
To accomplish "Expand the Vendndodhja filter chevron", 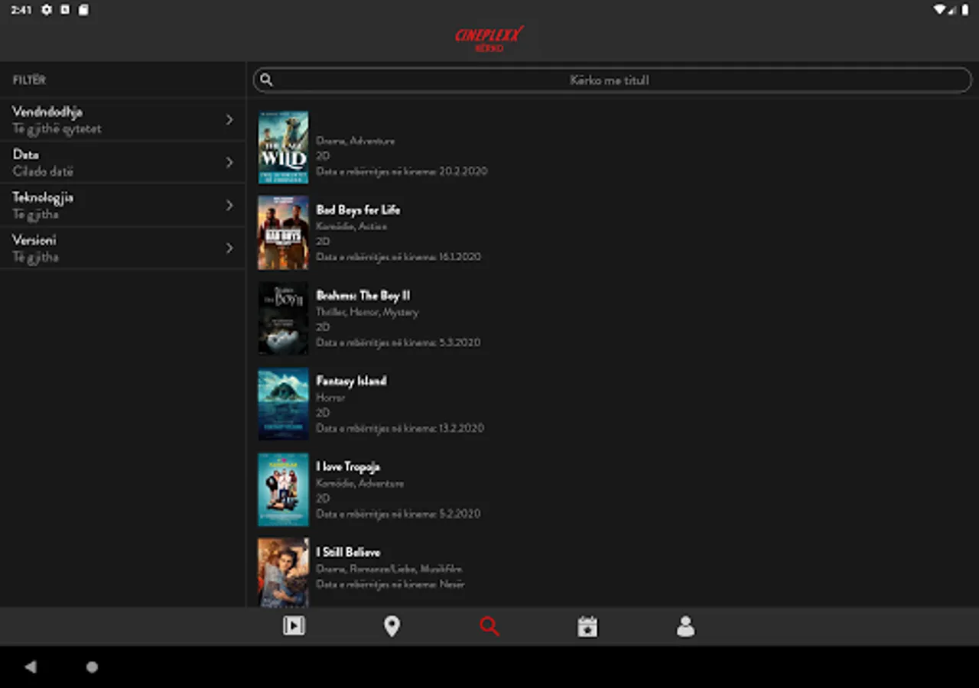I will [x=229, y=119].
